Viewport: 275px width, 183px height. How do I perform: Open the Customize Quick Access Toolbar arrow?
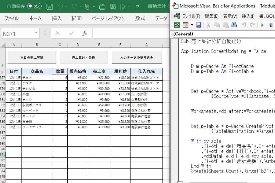tap(138, 6)
